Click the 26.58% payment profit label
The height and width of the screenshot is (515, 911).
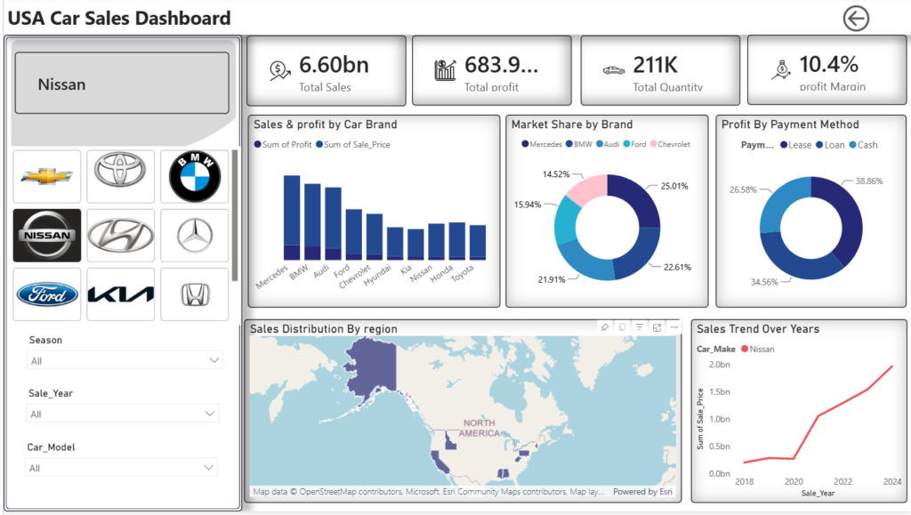tap(743, 189)
